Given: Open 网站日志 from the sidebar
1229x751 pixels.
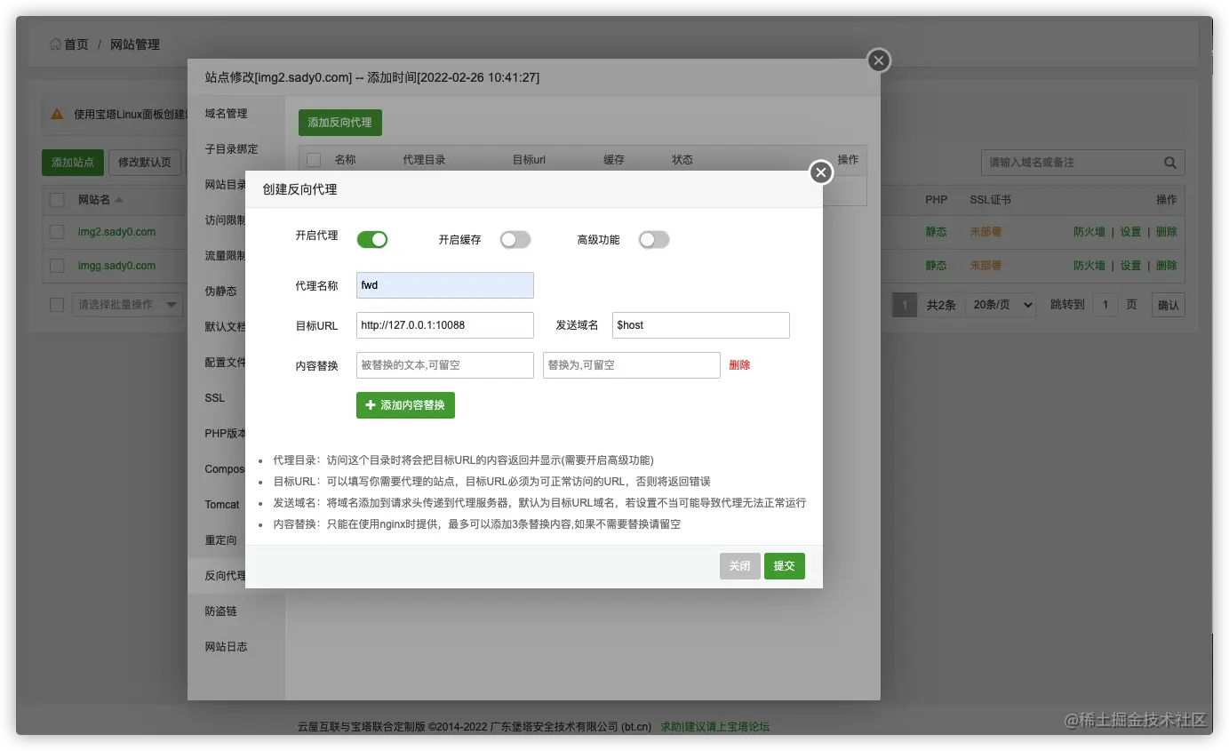Looking at the screenshot, I should coord(225,646).
